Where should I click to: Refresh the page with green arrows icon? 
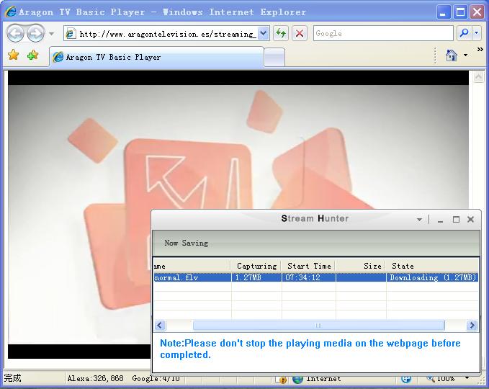(x=281, y=33)
